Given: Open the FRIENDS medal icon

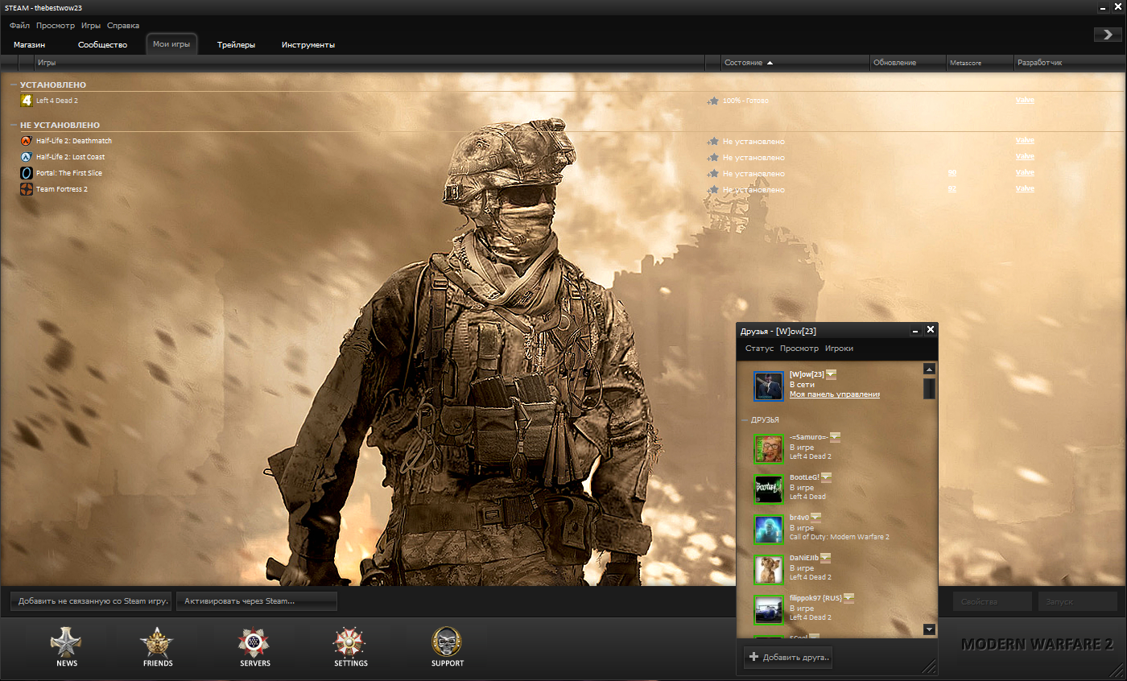Looking at the screenshot, I should [x=157, y=642].
